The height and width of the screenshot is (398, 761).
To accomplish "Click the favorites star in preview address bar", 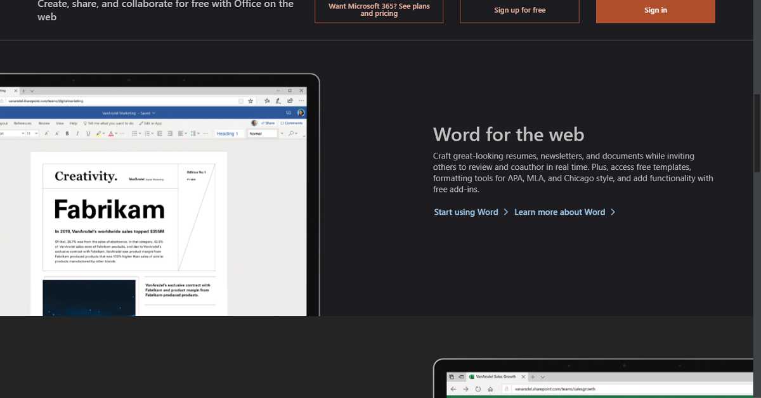I will tap(250, 101).
